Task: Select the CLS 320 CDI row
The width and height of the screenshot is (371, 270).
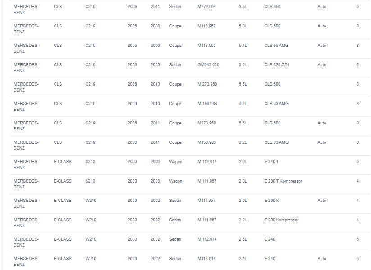Action: coord(190,68)
